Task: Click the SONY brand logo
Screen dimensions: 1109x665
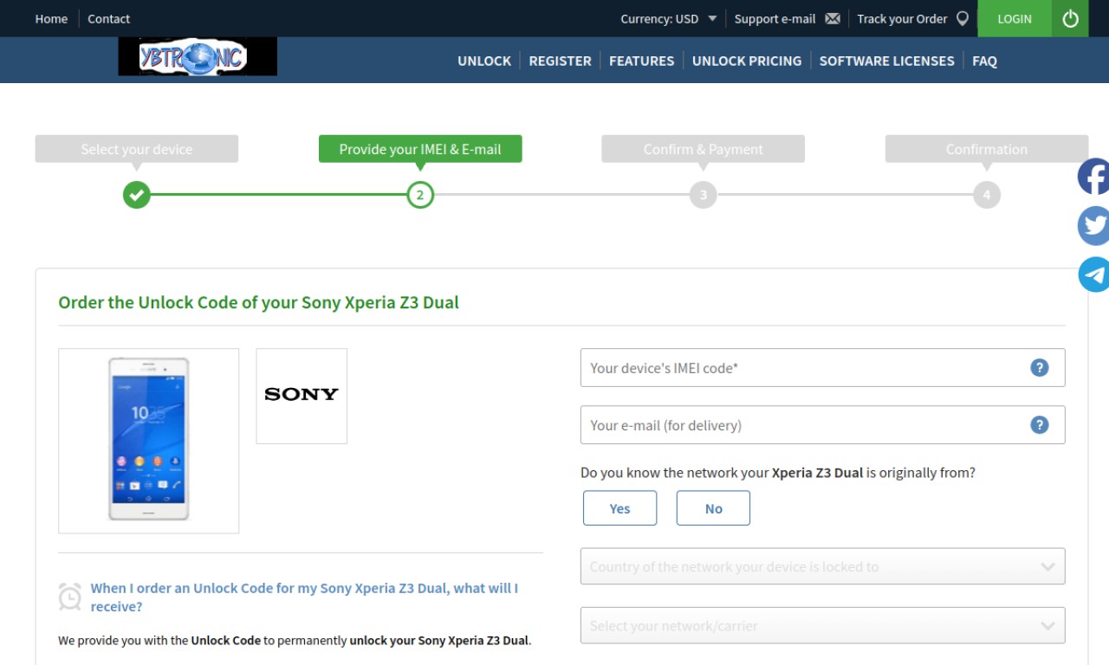Action: click(302, 396)
